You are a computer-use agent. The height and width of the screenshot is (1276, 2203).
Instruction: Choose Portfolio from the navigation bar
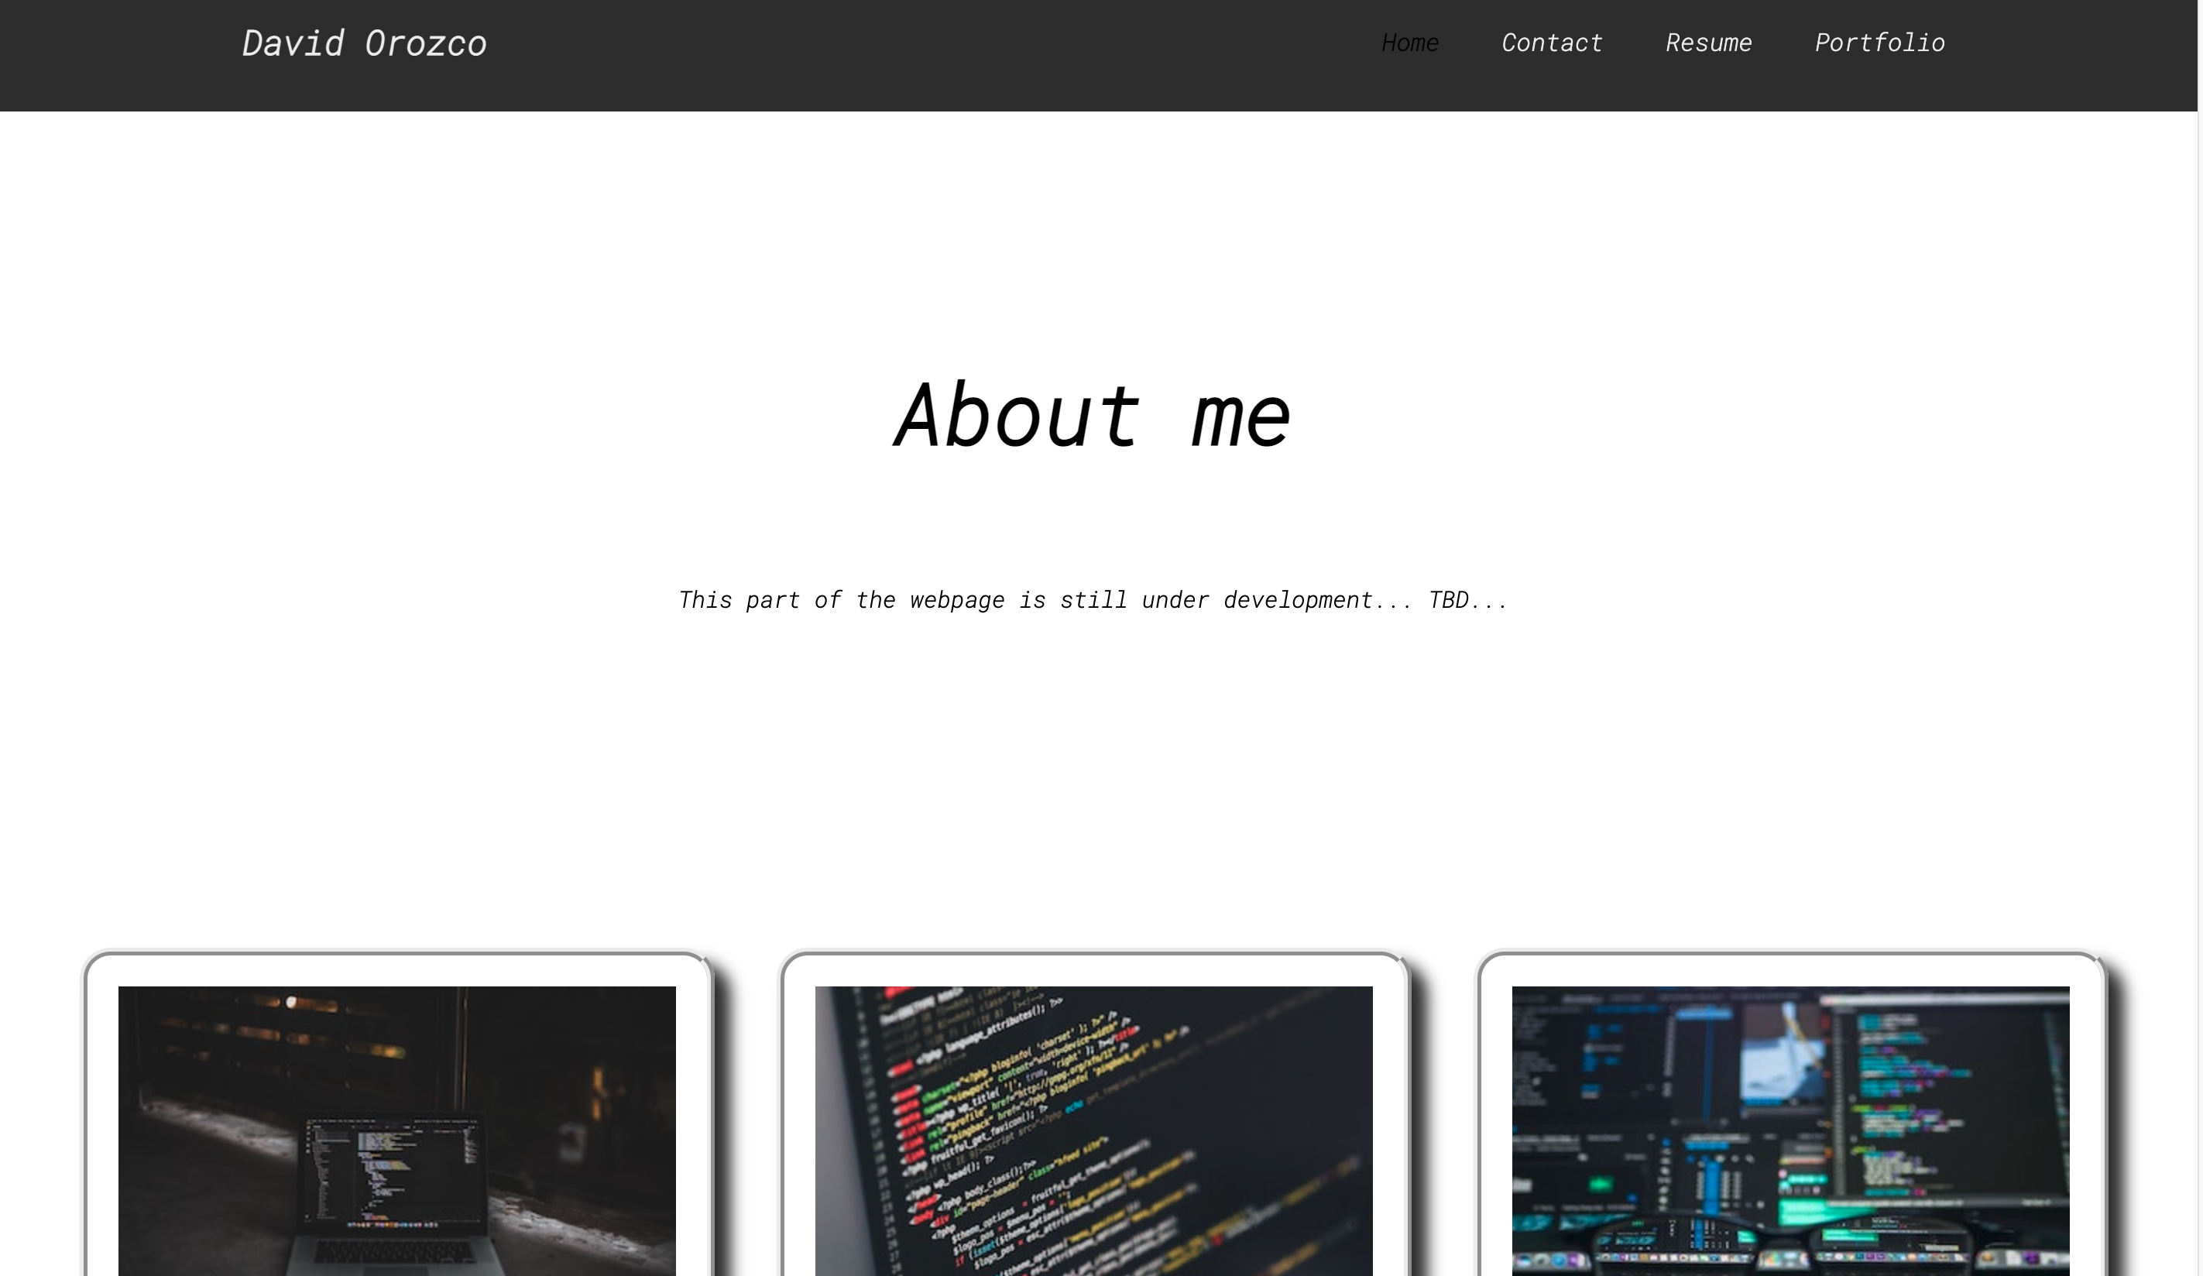point(1879,42)
